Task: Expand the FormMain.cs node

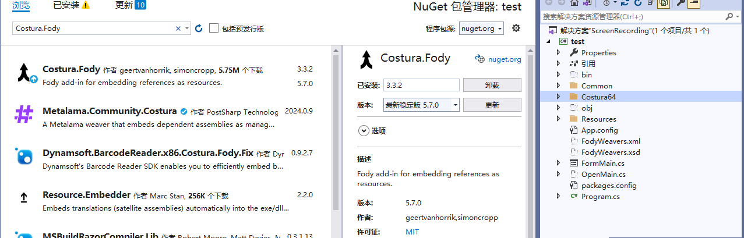Action: (x=558, y=163)
